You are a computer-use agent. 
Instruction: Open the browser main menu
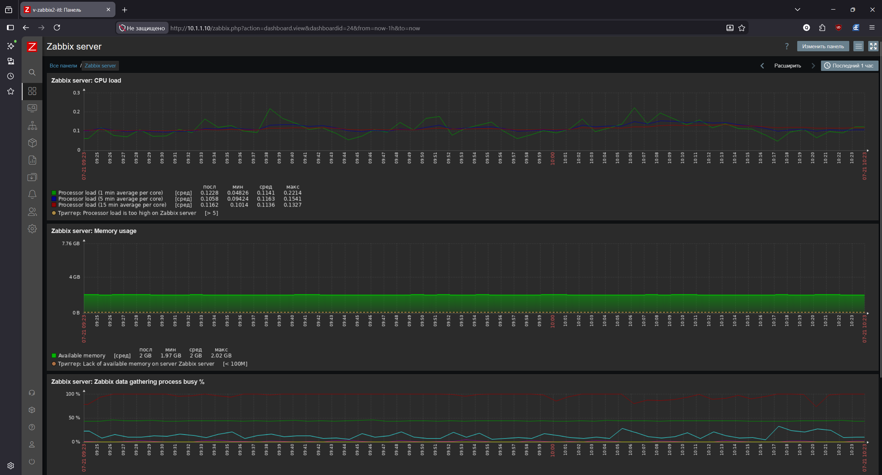(872, 28)
